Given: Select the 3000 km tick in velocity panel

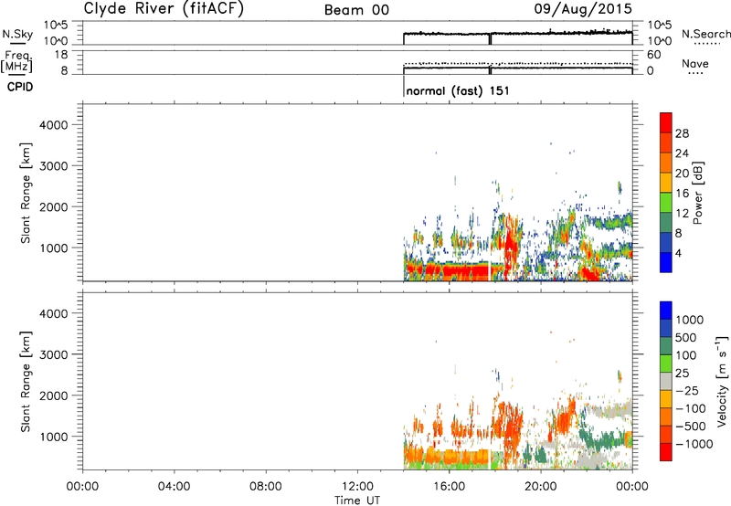Looking at the screenshot, I should pyautogui.click(x=54, y=354).
